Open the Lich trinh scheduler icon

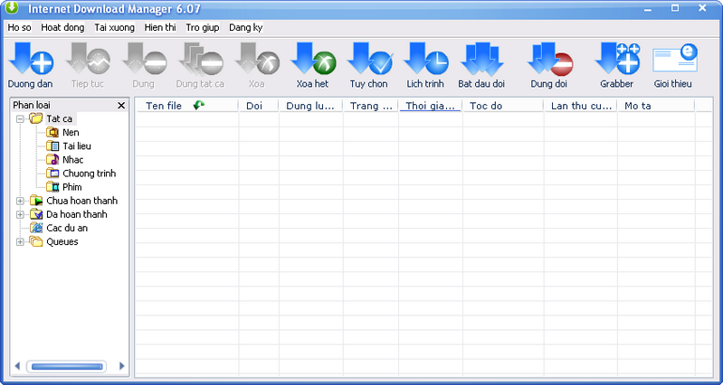(424, 61)
